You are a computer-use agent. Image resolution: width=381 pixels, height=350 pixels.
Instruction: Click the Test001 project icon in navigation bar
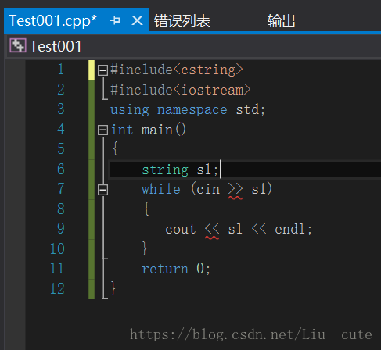click(x=18, y=45)
